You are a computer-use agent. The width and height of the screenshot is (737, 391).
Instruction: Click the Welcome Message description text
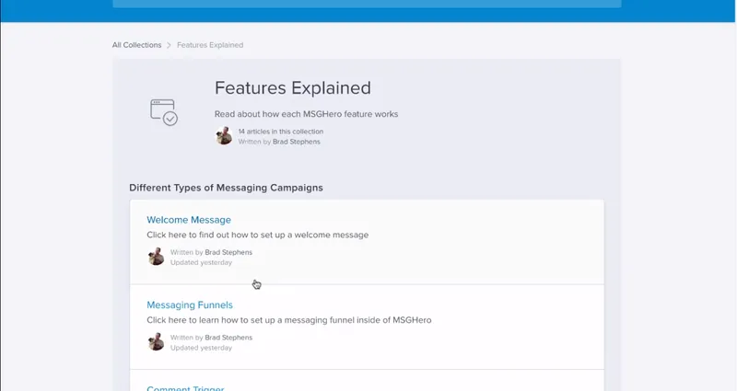click(x=258, y=235)
